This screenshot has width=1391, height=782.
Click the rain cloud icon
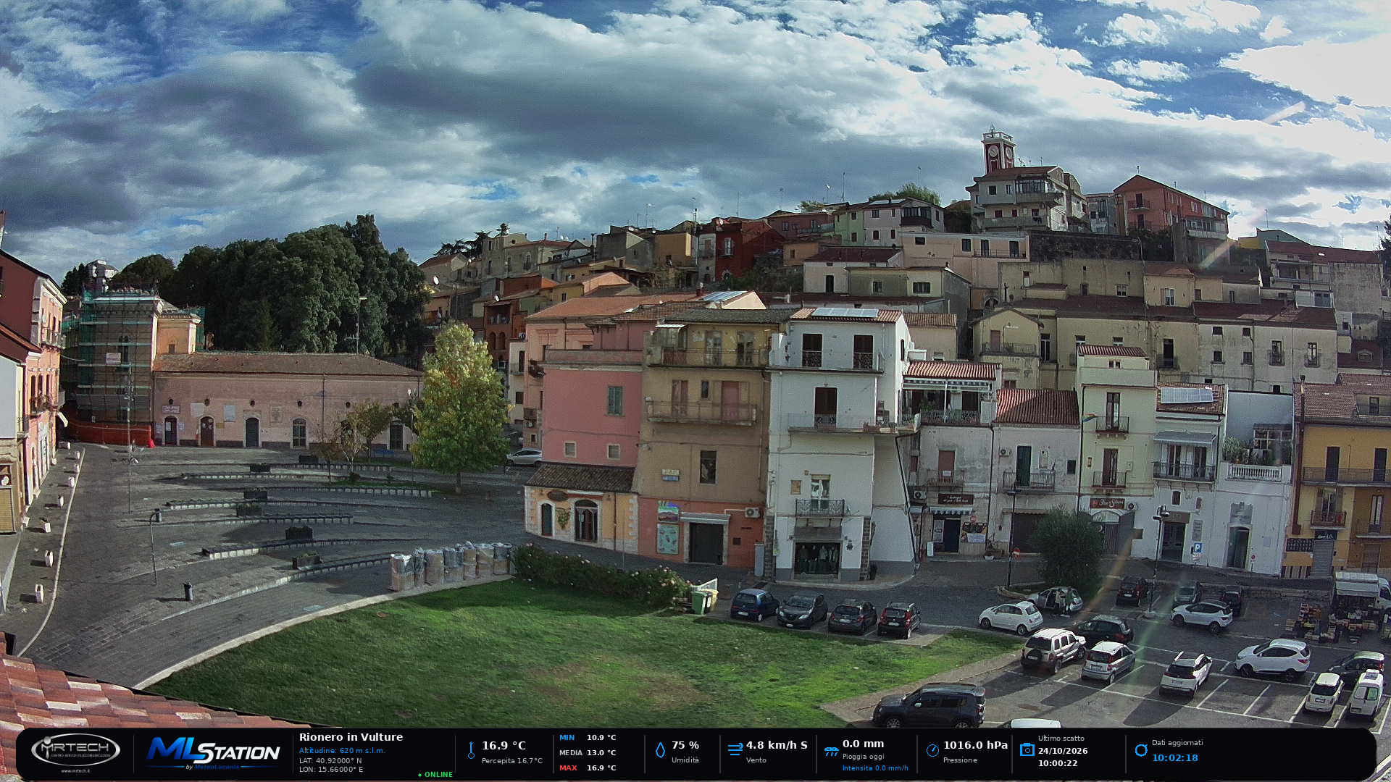click(x=831, y=752)
